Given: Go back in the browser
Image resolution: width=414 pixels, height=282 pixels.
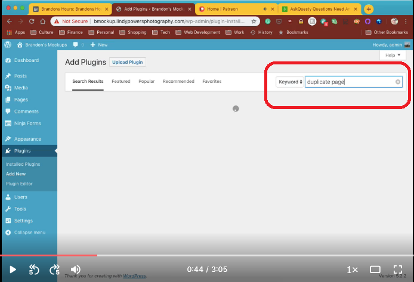Looking at the screenshot, I should (9, 21).
